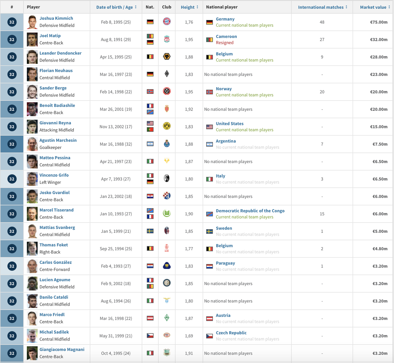
Task: Open Paraguay national team link
Action: pyautogui.click(x=225, y=263)
